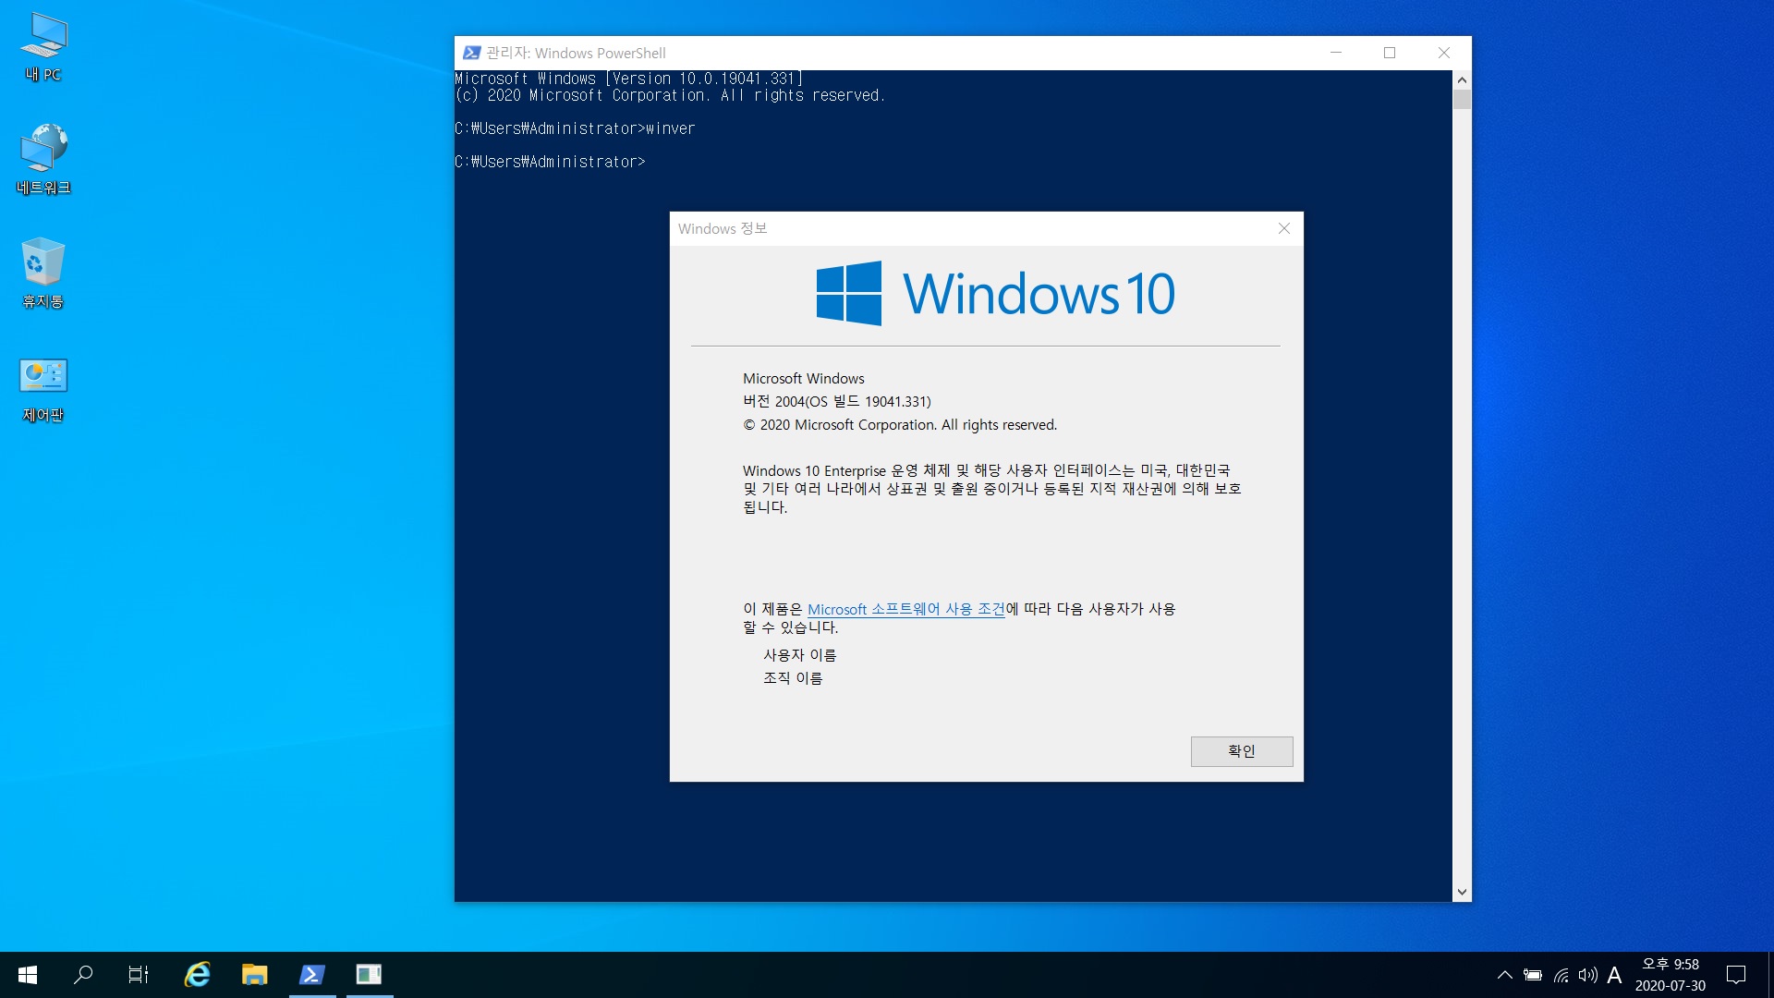
Task: Click the 사용자 이름 label
Action: [800, 655]
